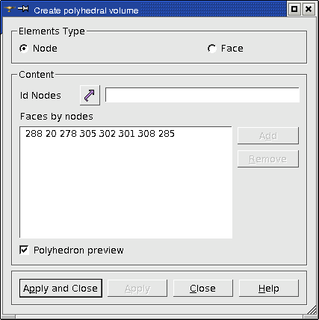This screenshot has width=319, height=320.
Task: Select the Face elements type
Action: pyautogui.click(x=226, y=49)
